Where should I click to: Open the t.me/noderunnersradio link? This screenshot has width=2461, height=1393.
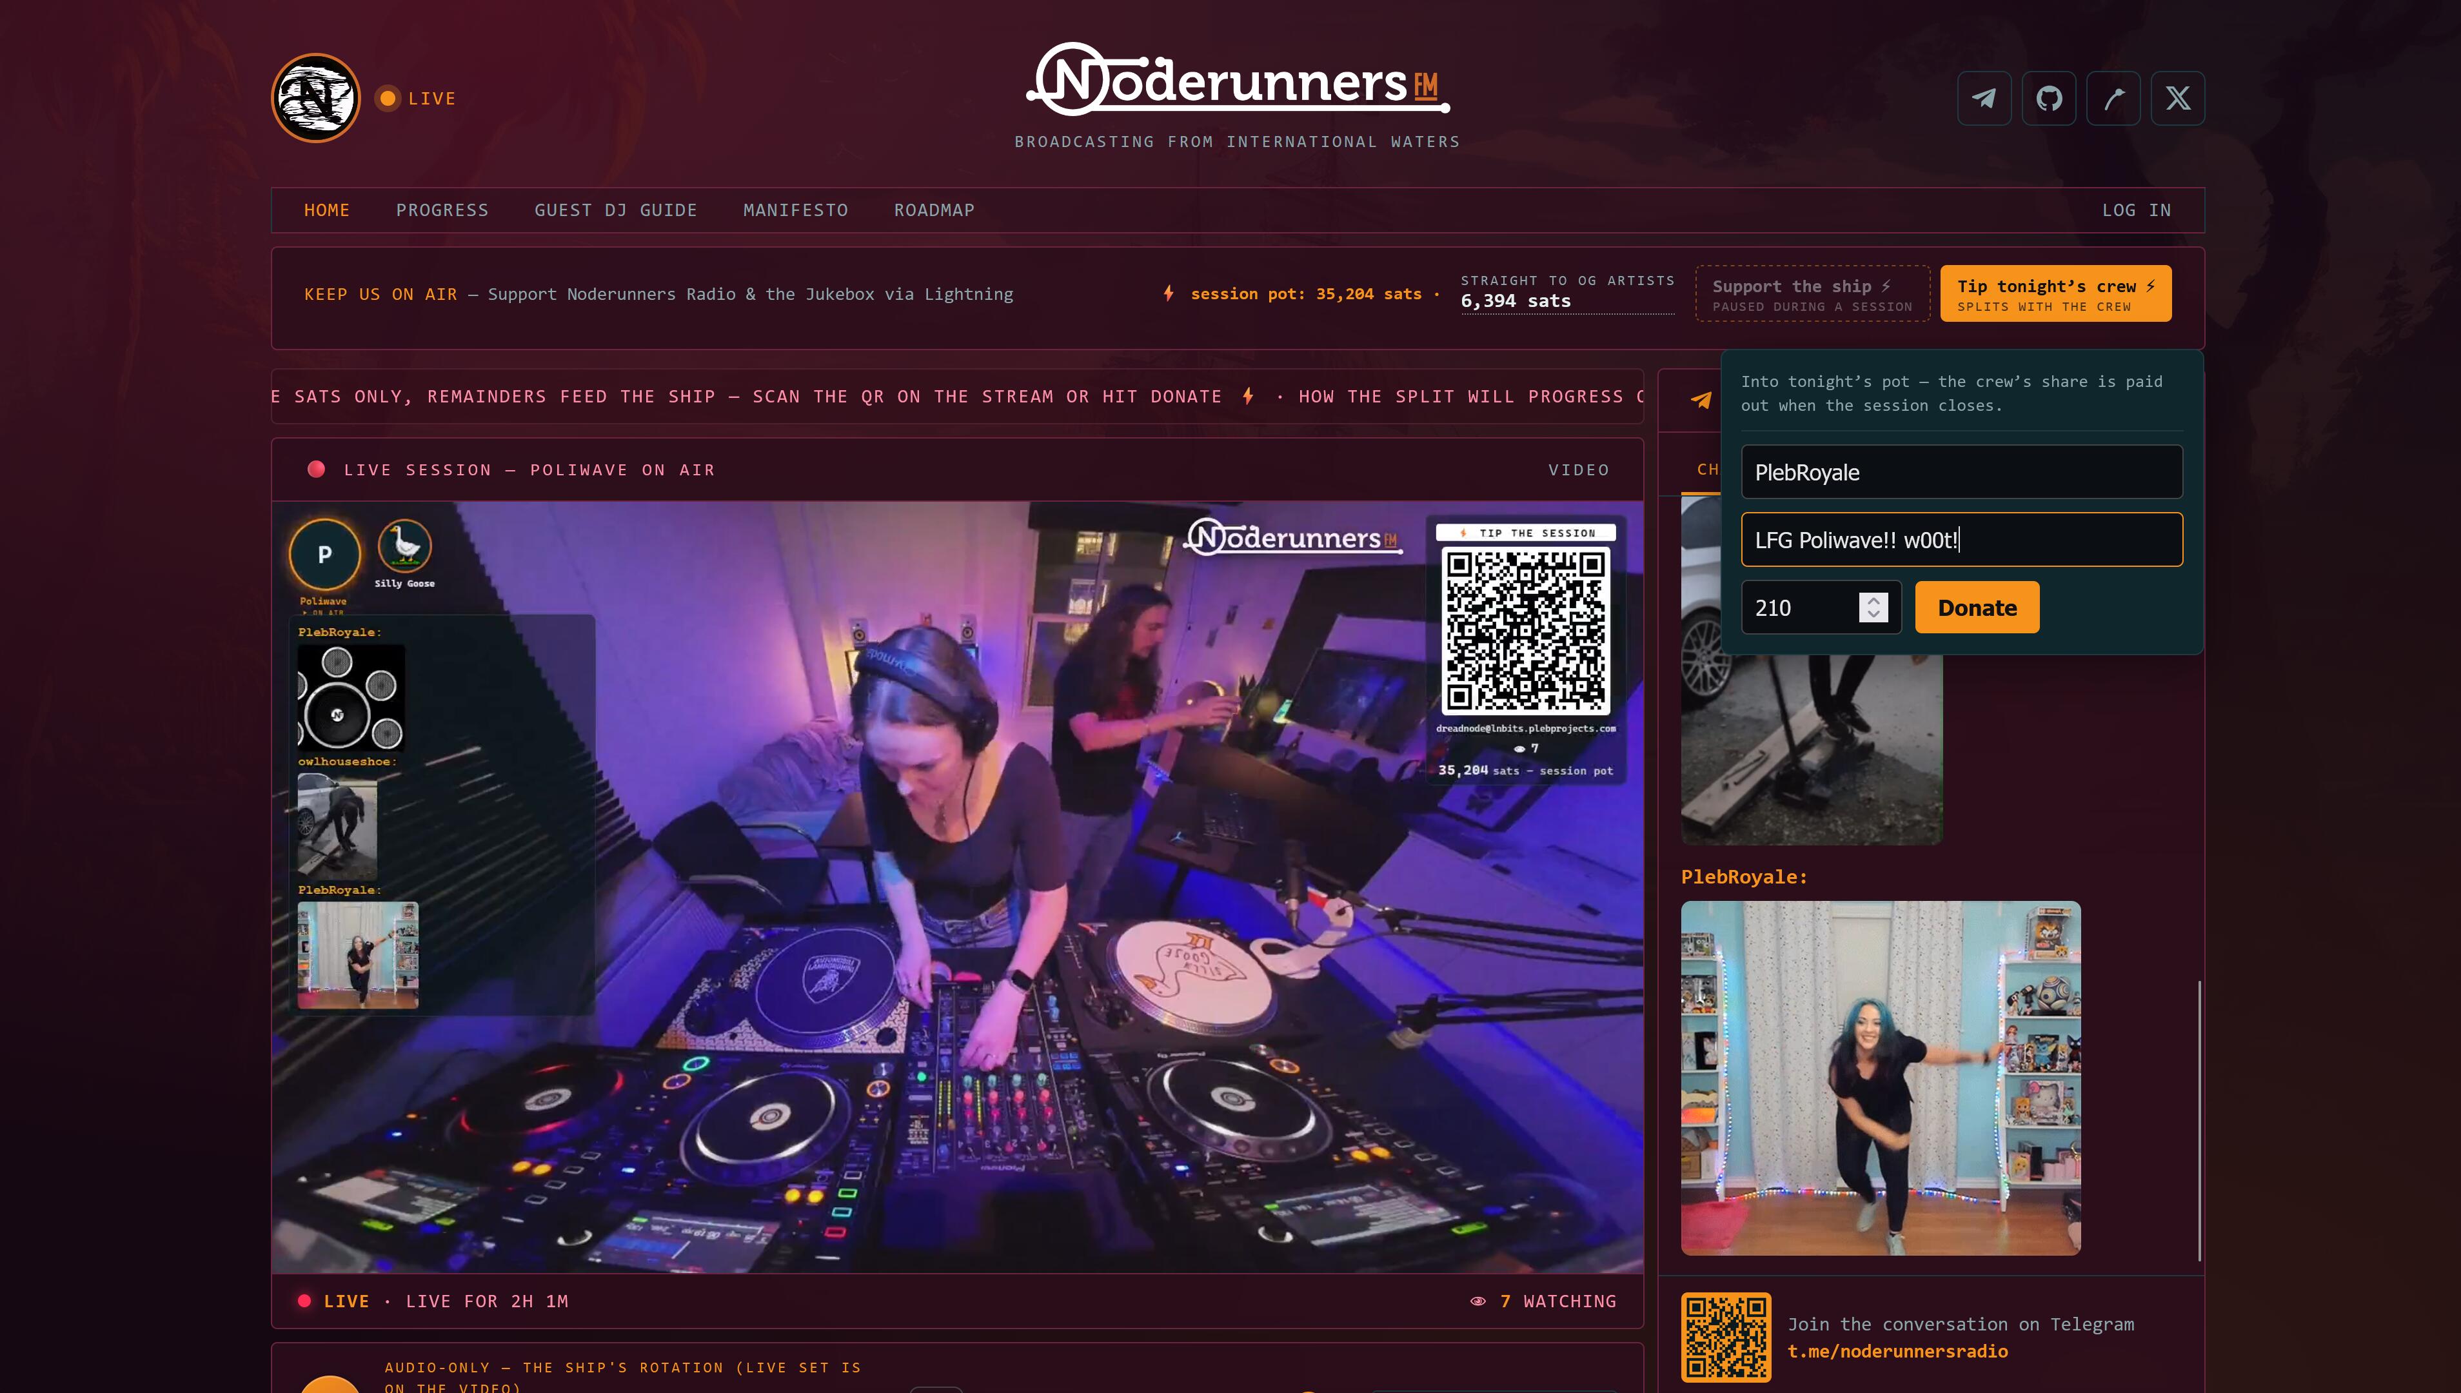[x=1897, y=1351]
